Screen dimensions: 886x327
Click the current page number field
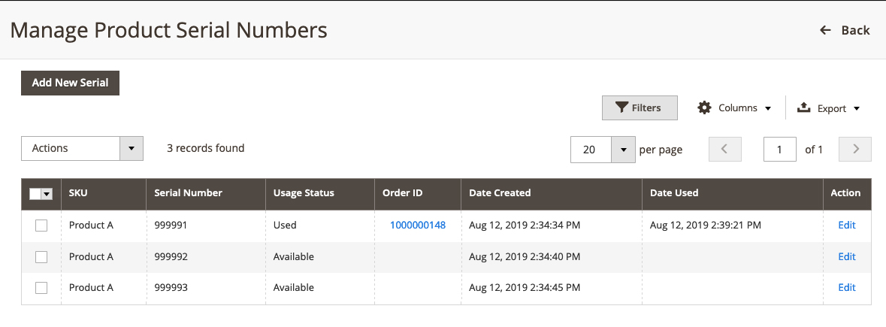780,150
